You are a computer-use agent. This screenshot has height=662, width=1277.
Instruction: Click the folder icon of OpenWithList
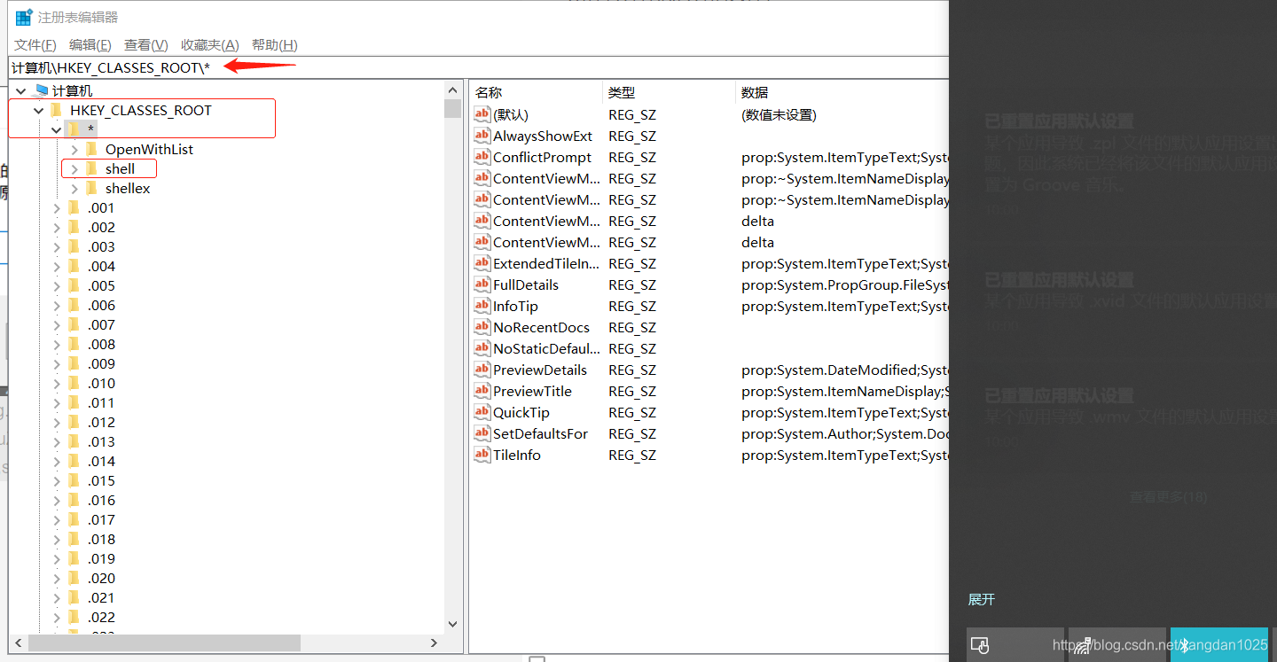92,149
